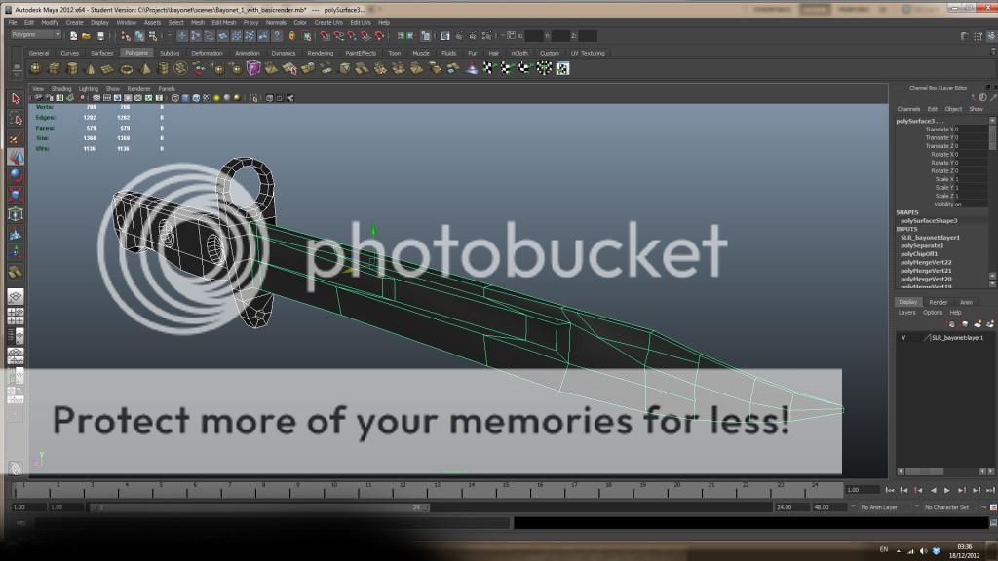This screenshot has width=998, height=561.
Task: Switch to the Rendering shelf tab
Action: 320,53
